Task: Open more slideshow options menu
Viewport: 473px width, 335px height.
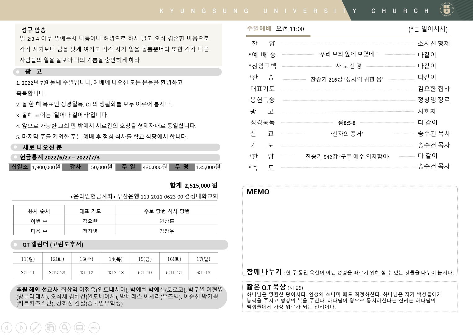Action: click(x=94, y=328)
